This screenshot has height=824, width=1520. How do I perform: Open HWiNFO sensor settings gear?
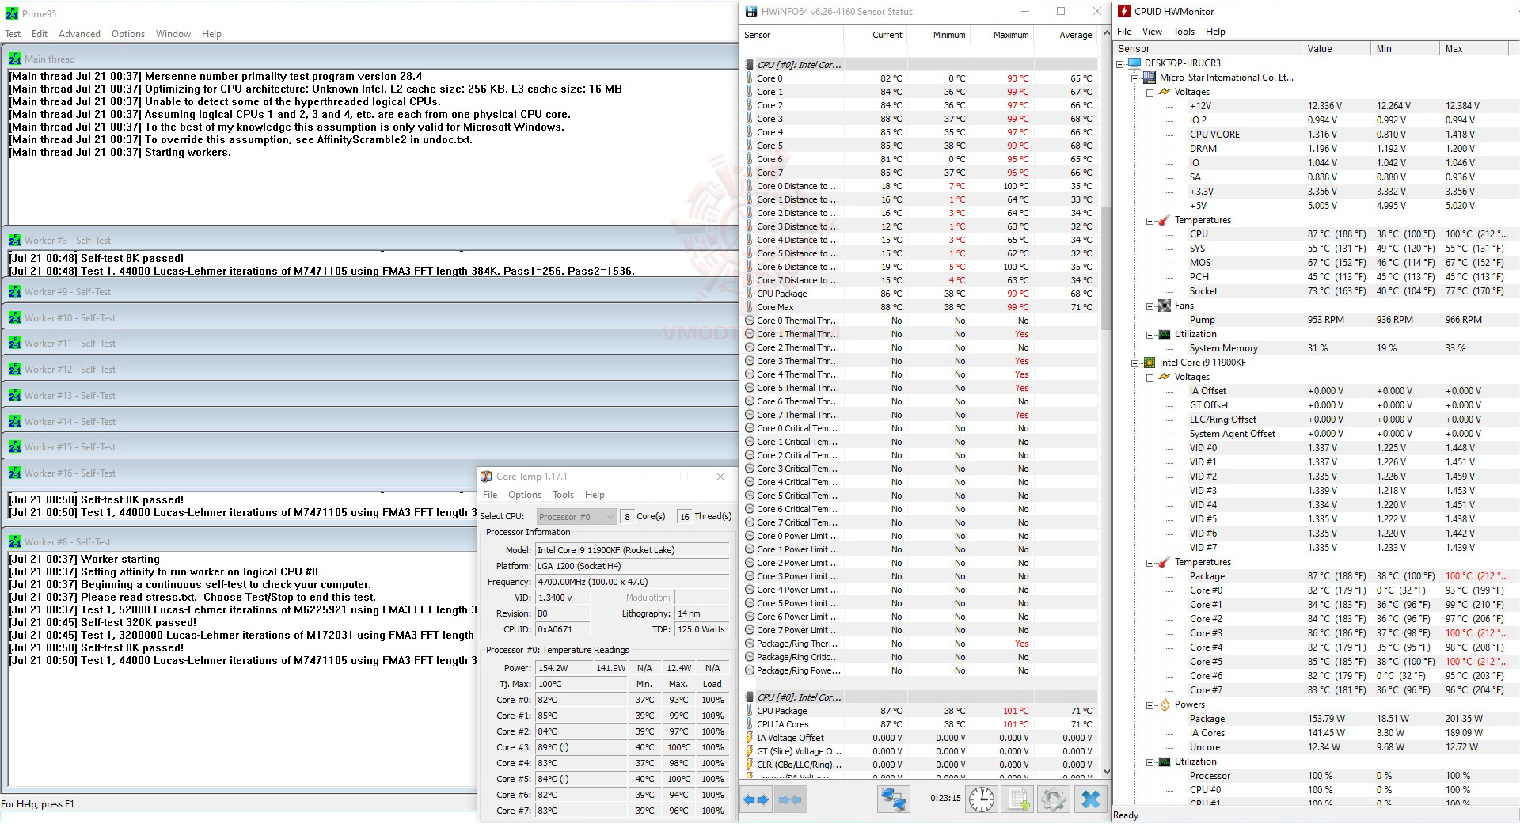tap(1053, 799)
